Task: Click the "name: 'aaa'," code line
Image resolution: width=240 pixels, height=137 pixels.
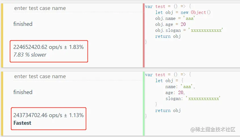Action: pos(180,87)
